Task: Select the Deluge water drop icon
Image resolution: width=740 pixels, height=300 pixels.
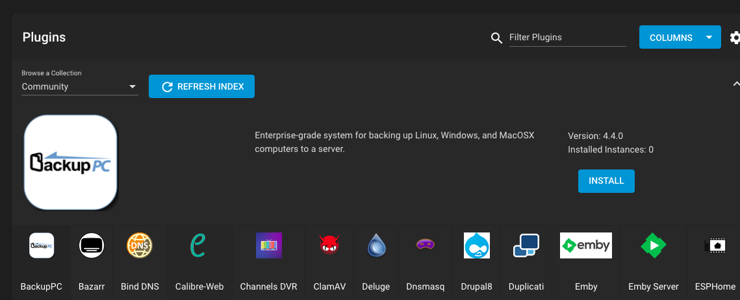Action: (377, 245)
